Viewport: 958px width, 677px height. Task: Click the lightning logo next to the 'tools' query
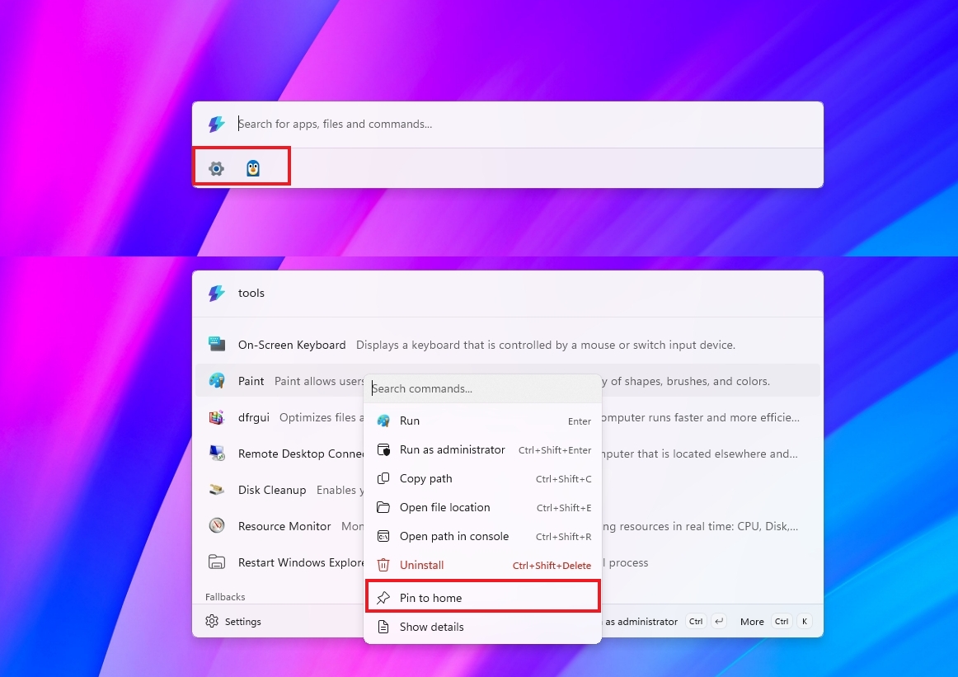click(x=216, y=294)
